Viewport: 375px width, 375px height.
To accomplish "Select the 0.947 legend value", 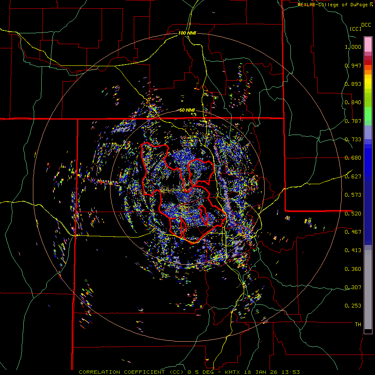I will [x=353, y=65].
